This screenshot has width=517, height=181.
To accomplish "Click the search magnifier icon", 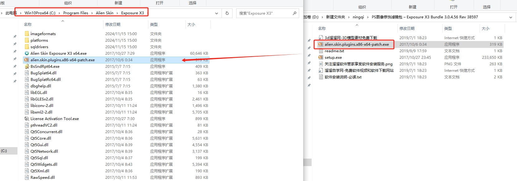I will coord(294,13).
